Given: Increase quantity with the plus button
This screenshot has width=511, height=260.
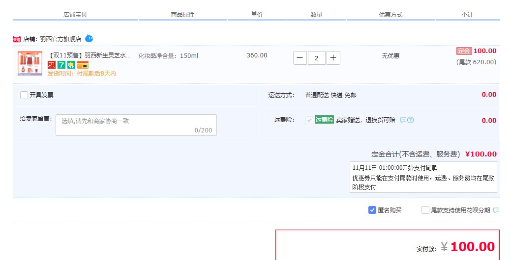Looking at the screenshot, I should (333, 58).
